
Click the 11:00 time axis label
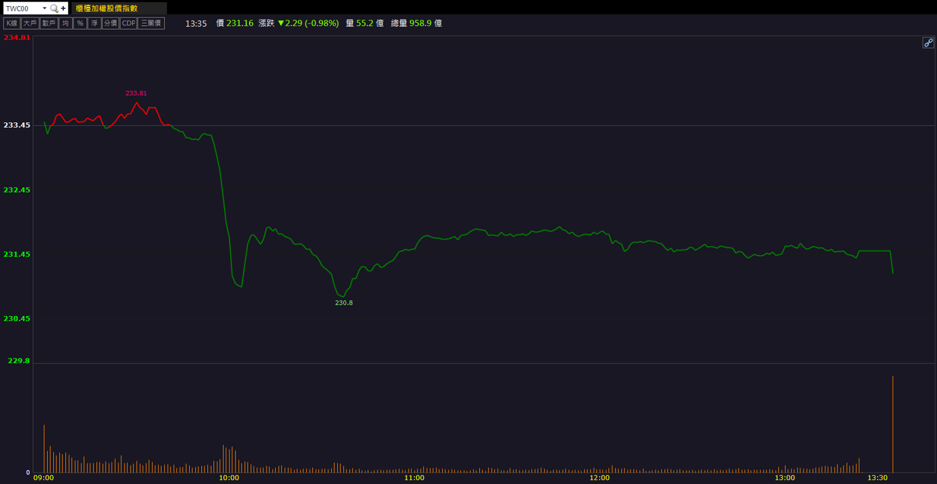414,478
